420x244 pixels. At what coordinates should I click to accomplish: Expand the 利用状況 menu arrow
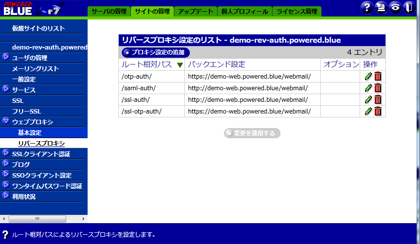6,195
